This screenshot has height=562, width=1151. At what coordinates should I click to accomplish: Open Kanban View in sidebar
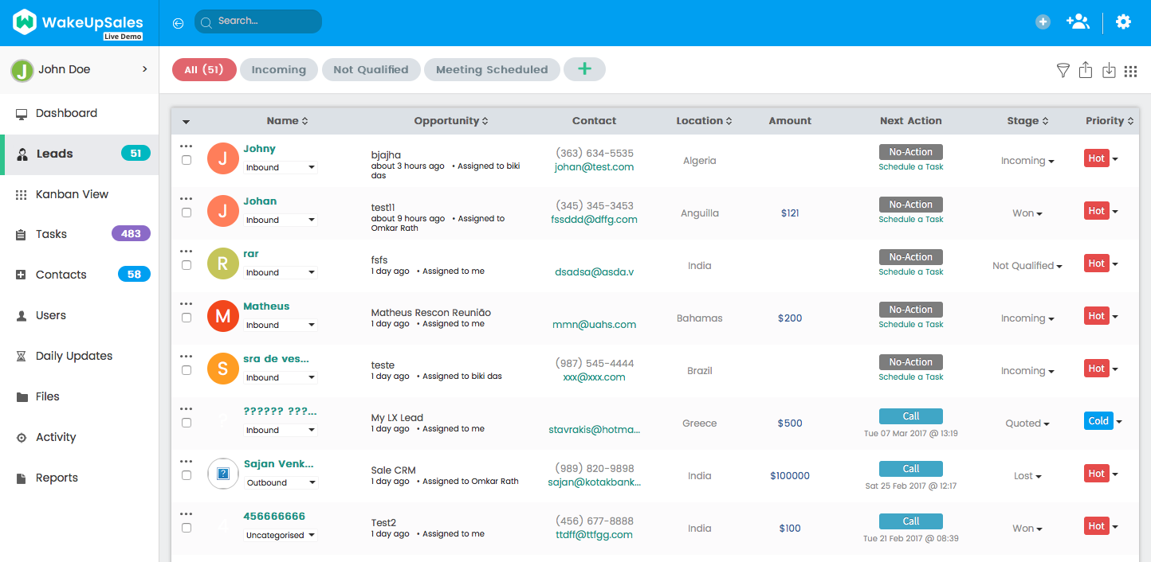coord(72,194)
